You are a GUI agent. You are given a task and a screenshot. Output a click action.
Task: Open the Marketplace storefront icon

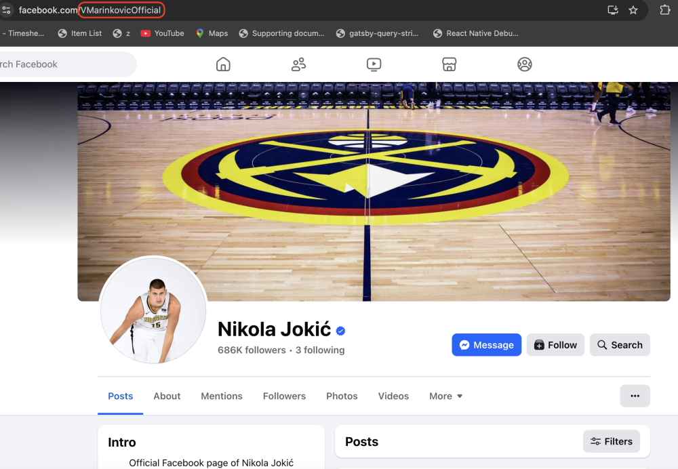pos(450,64)
